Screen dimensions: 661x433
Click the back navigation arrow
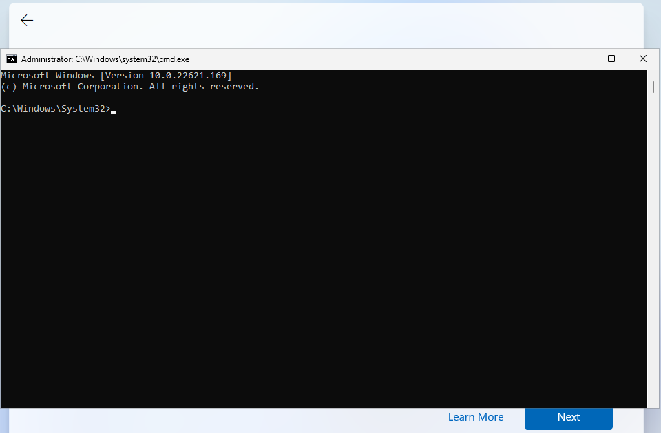pyautogui.click(x=26, y=20)
